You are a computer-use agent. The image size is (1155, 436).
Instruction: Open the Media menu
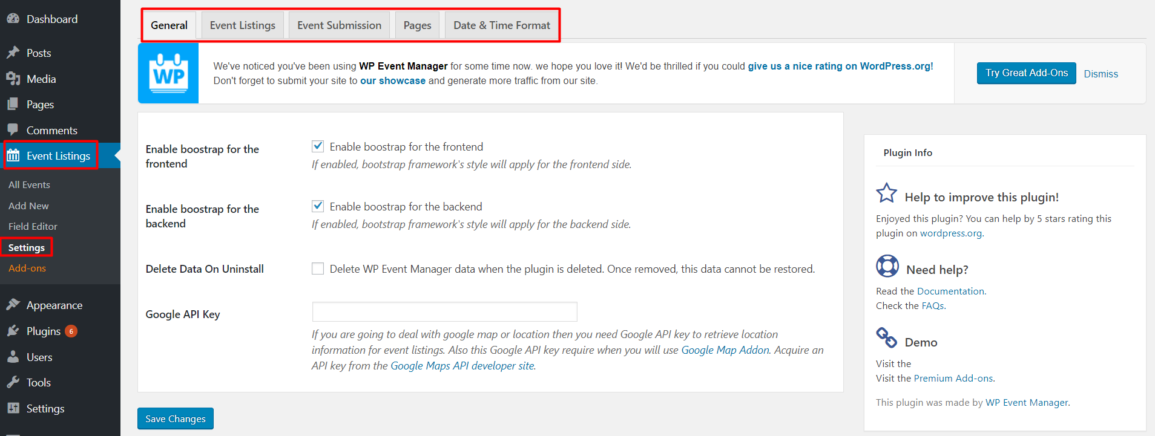41,79
